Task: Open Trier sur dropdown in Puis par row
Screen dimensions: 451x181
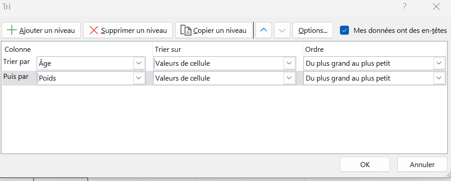Action: click(289, 78)
